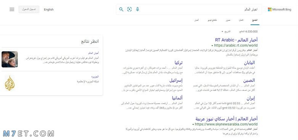Open sidebar الجزيرة entry link
The width and height of the screenshot is (298, 140).
95,77
